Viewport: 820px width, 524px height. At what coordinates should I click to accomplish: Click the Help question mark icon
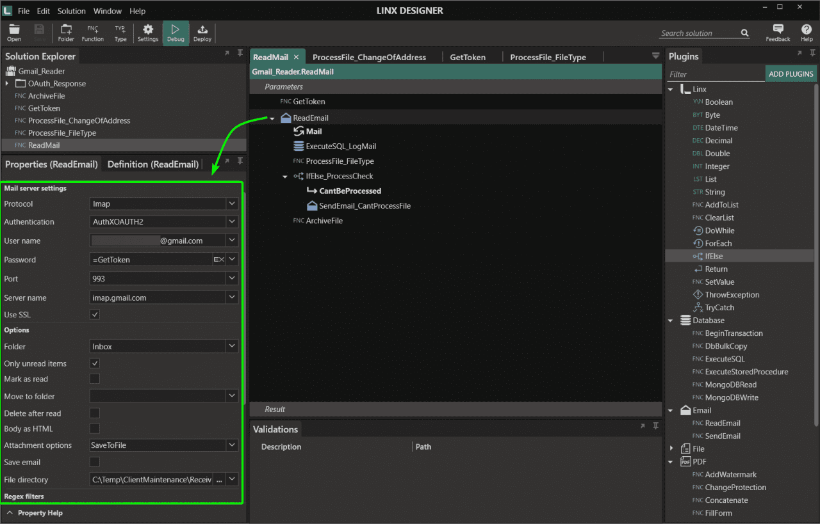[x=806, y=32]
